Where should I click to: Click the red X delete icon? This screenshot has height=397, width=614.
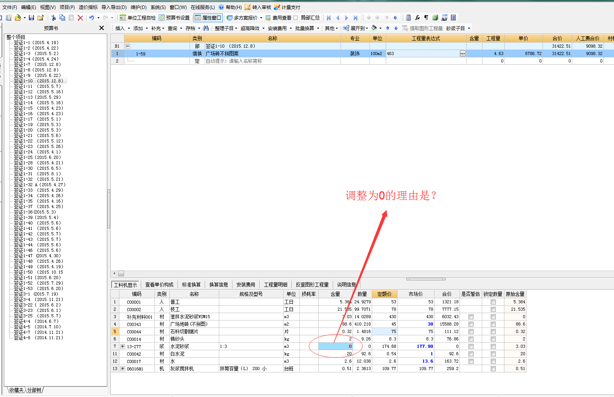tap(80, 18)
